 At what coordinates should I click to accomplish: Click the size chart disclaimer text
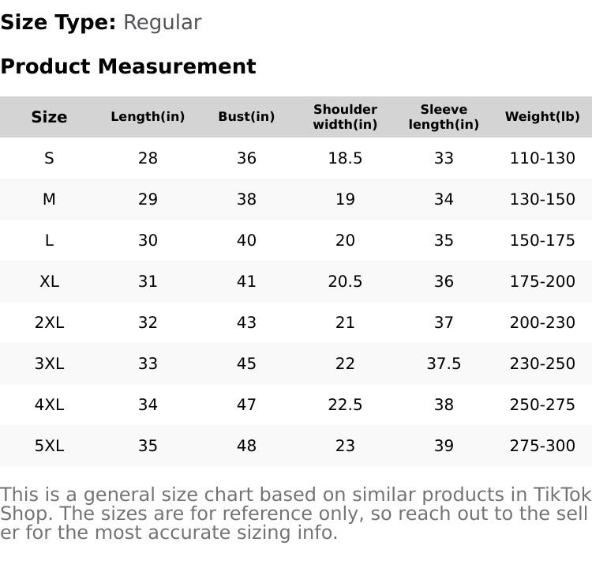(x=295, y=514)
